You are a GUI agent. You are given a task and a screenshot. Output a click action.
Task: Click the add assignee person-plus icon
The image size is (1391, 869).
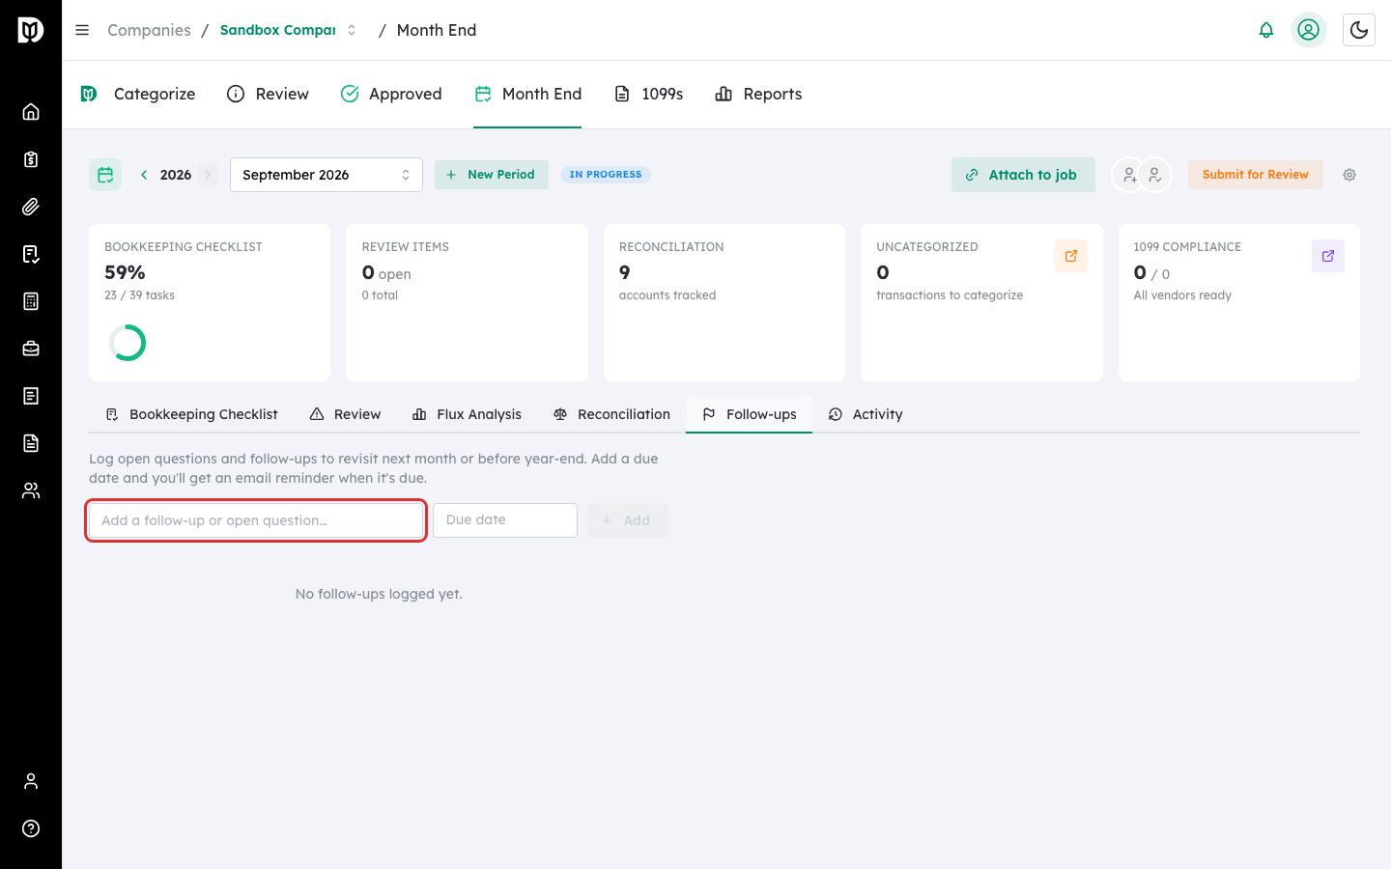point(1128,175)
